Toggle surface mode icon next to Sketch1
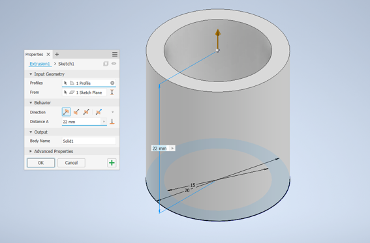The image size is (370, 243). point(106,64)
